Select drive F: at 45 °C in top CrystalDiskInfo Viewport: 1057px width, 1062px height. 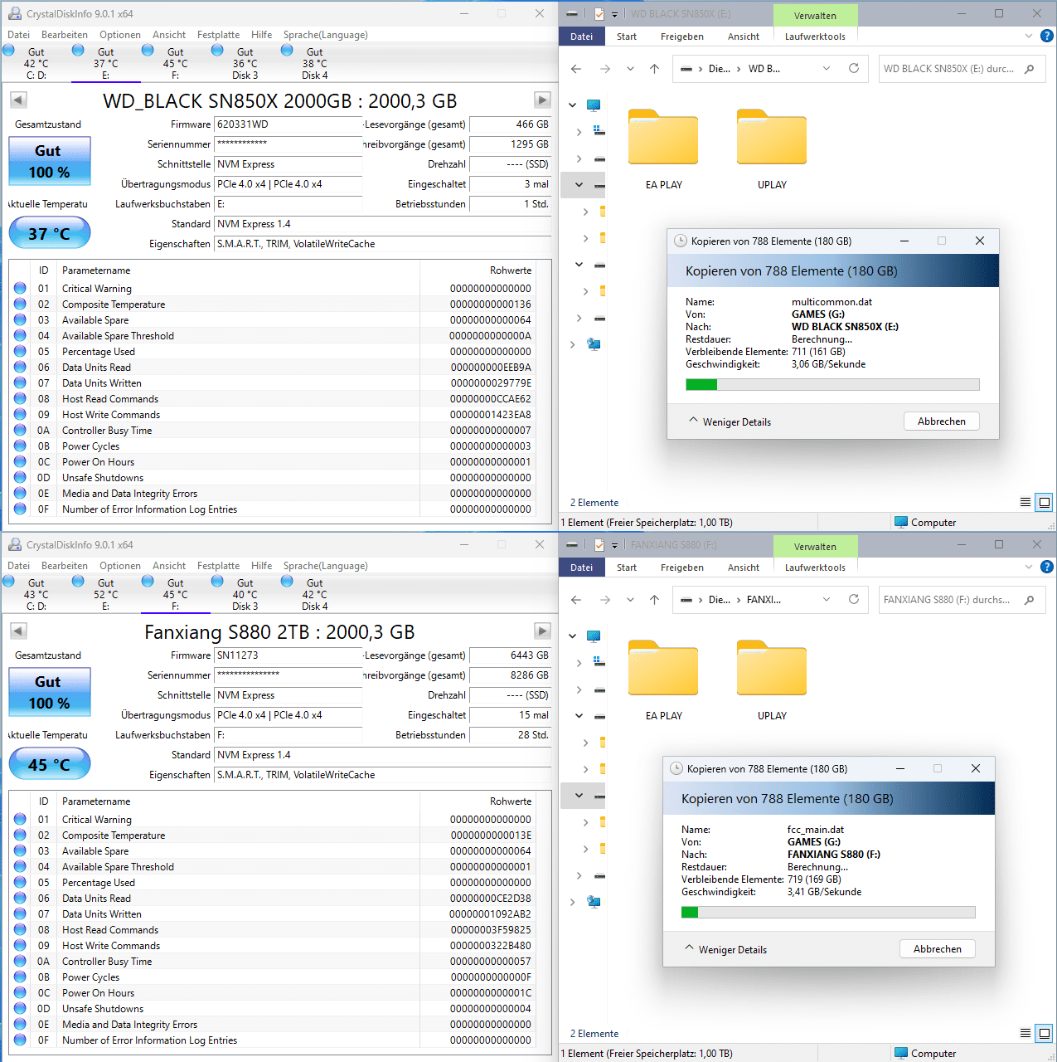[x=175, y=63]
